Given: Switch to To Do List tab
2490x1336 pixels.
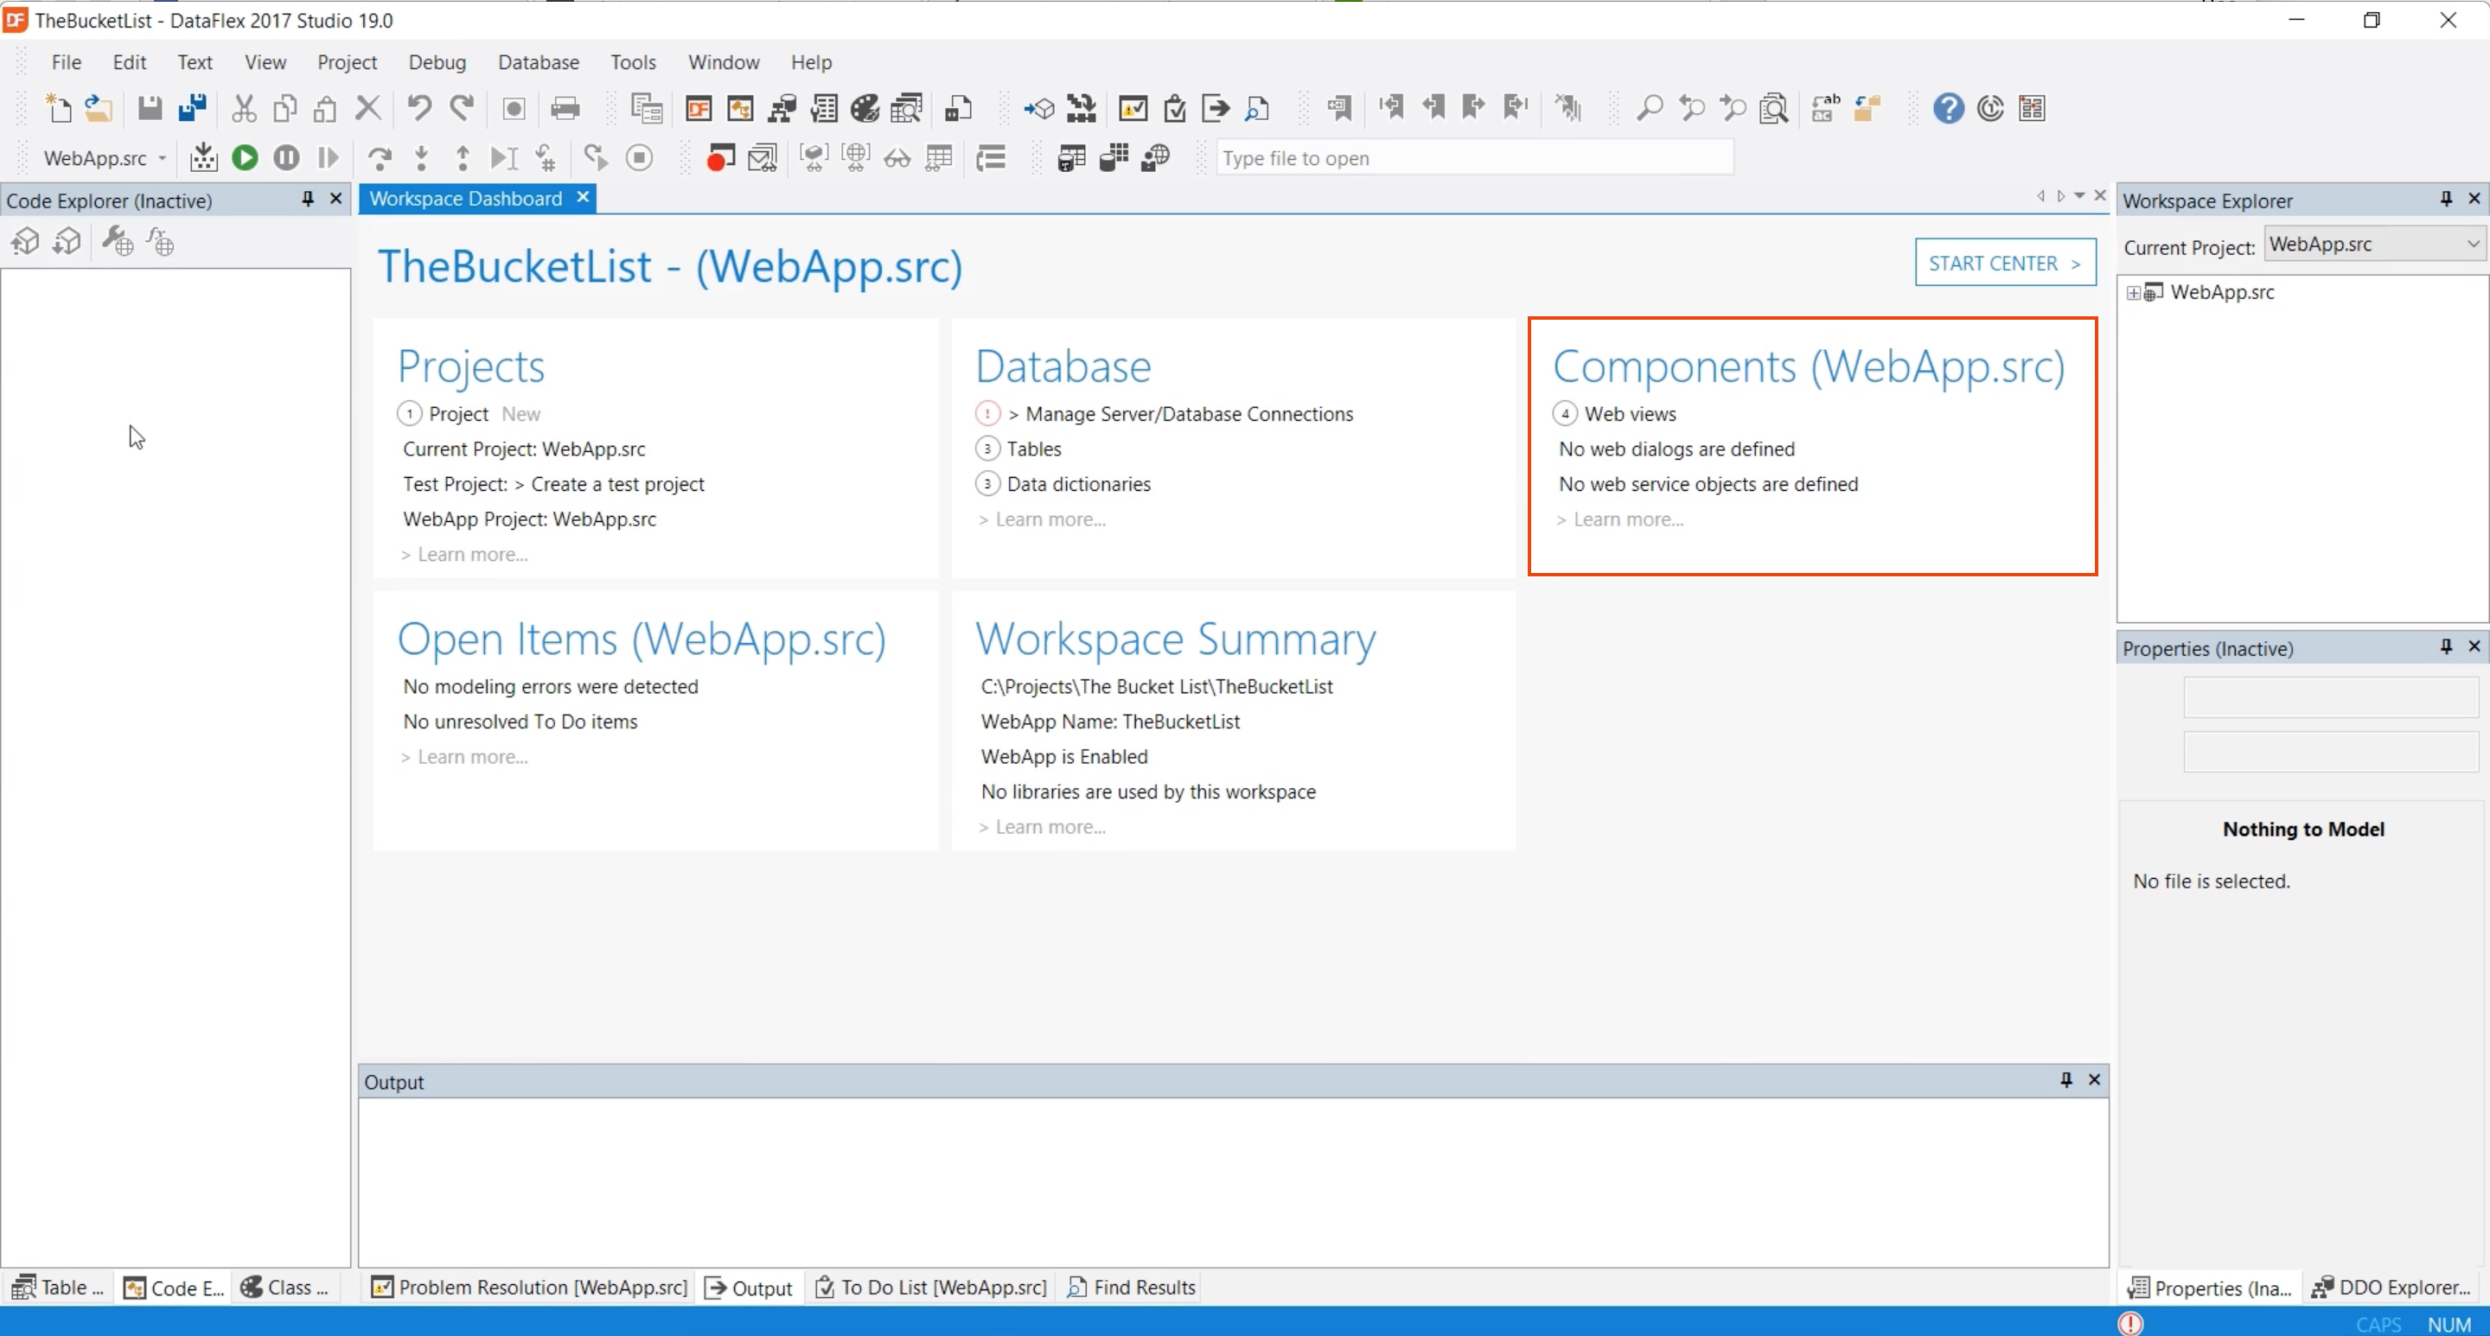Looking at the screenshot, I should [x=931, y=1288].
